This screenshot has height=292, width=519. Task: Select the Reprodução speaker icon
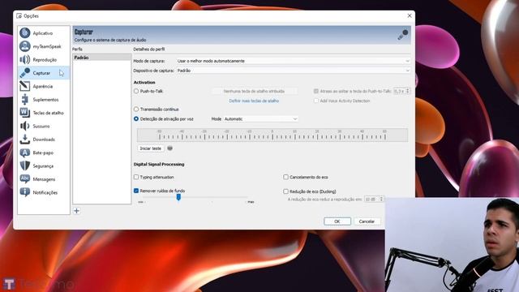(25, 59)
